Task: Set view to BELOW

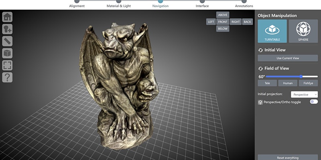Action: tap(223, 29)
